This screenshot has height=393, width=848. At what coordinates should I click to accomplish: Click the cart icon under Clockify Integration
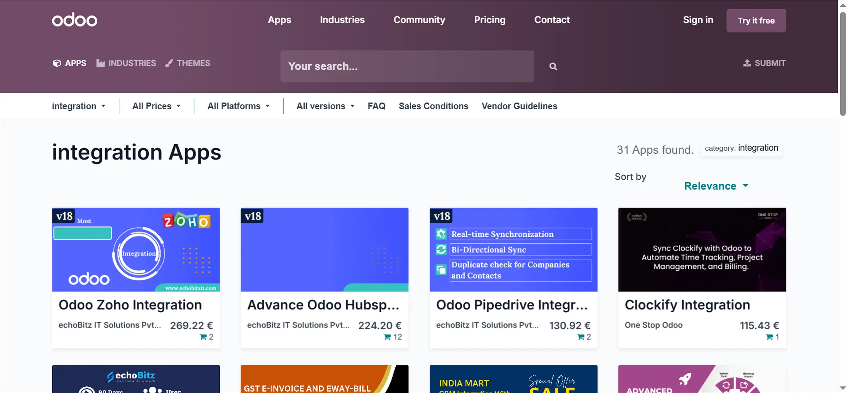(x=770, y=337)
